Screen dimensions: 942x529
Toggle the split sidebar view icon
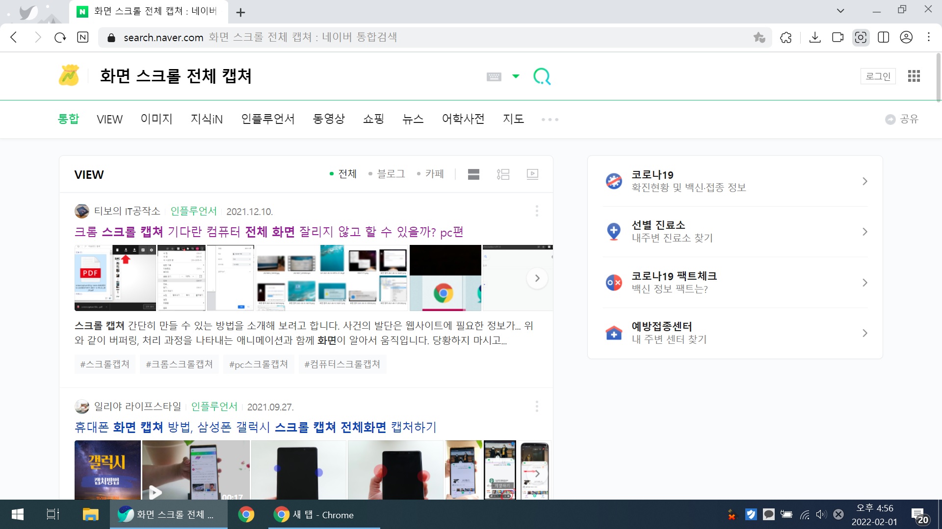[883, 37]
